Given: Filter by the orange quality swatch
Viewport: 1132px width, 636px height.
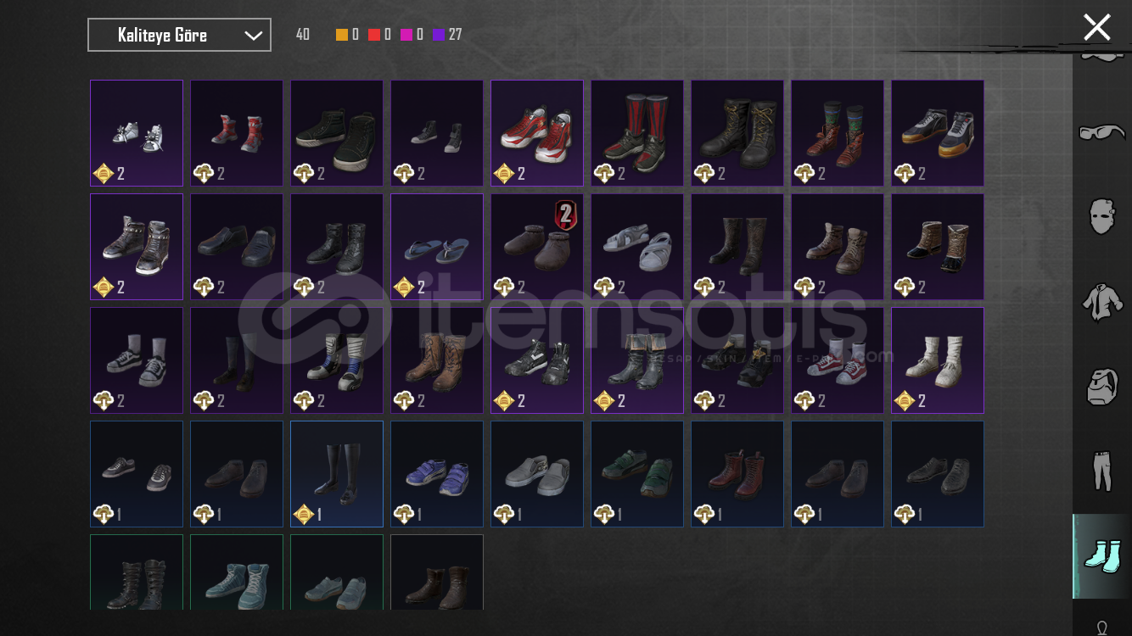Looking at the screenshot, I should [342, 35].
